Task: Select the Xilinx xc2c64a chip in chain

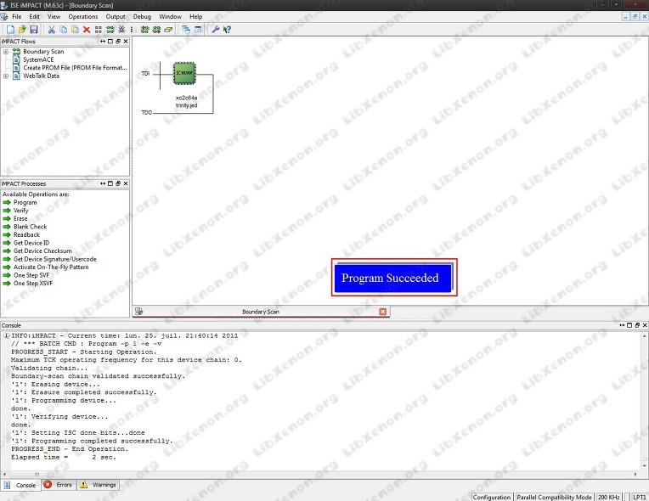Action: [184, 73]
